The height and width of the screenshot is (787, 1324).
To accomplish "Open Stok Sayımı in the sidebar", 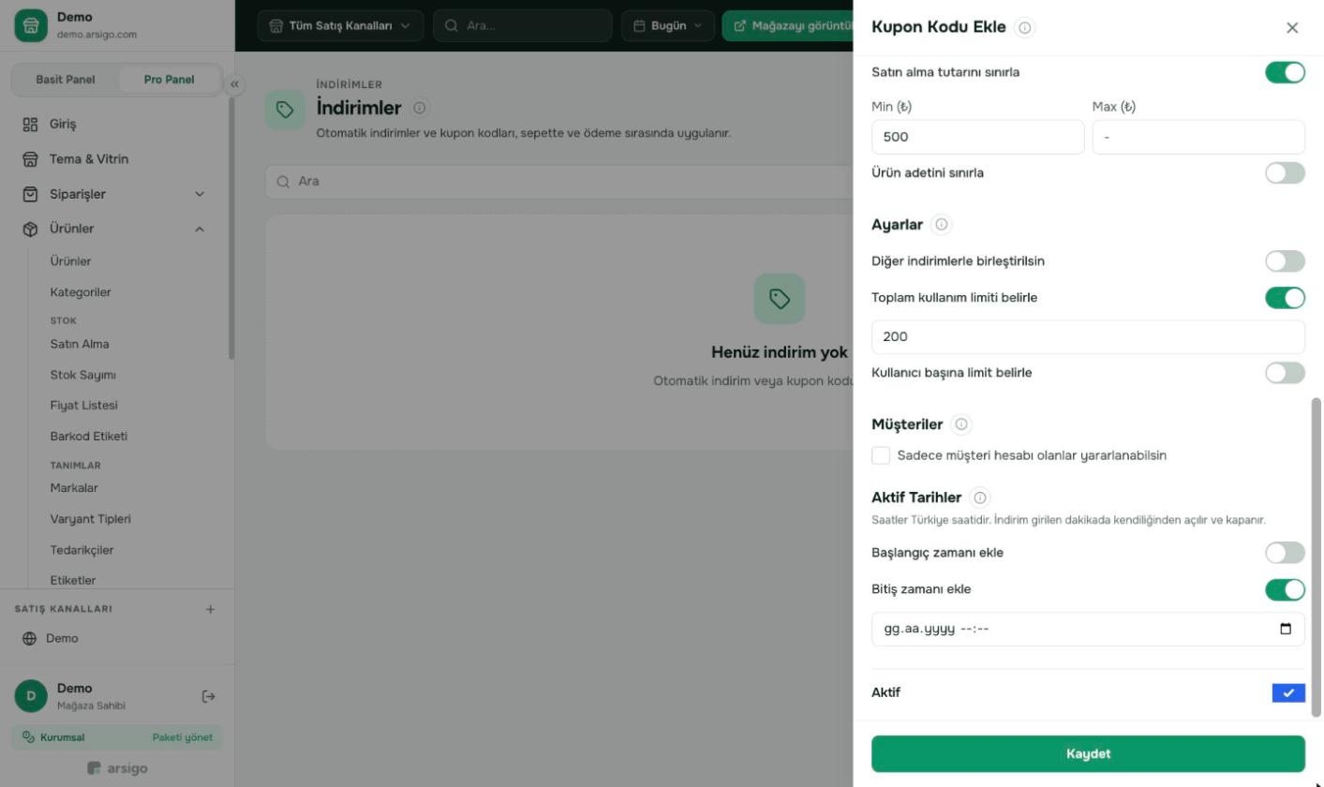I will [83, 375].
